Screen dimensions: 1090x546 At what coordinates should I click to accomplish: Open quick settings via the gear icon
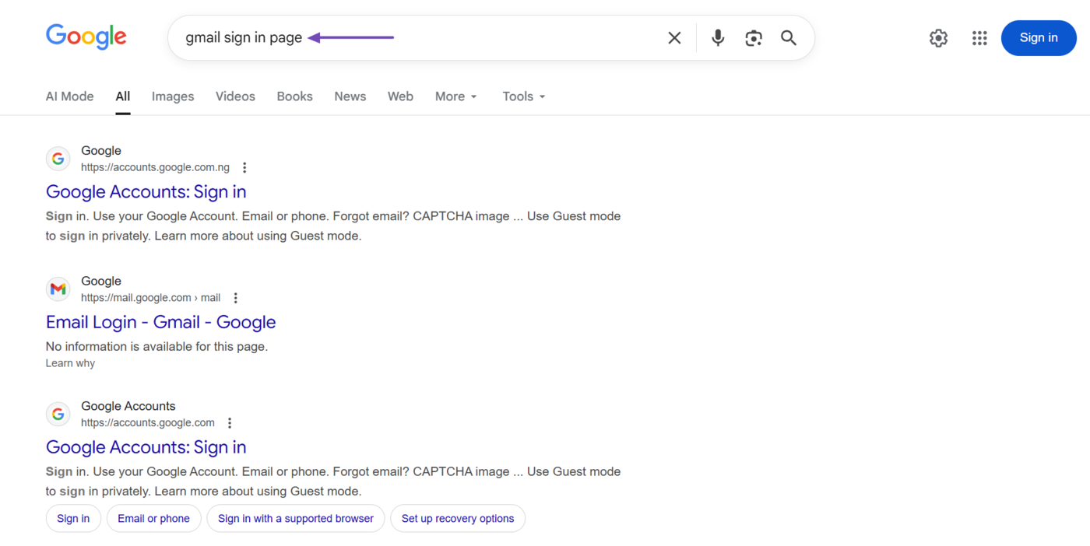(938, 37)
